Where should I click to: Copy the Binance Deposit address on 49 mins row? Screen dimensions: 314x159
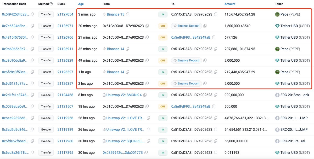click(x=204, y=60)
